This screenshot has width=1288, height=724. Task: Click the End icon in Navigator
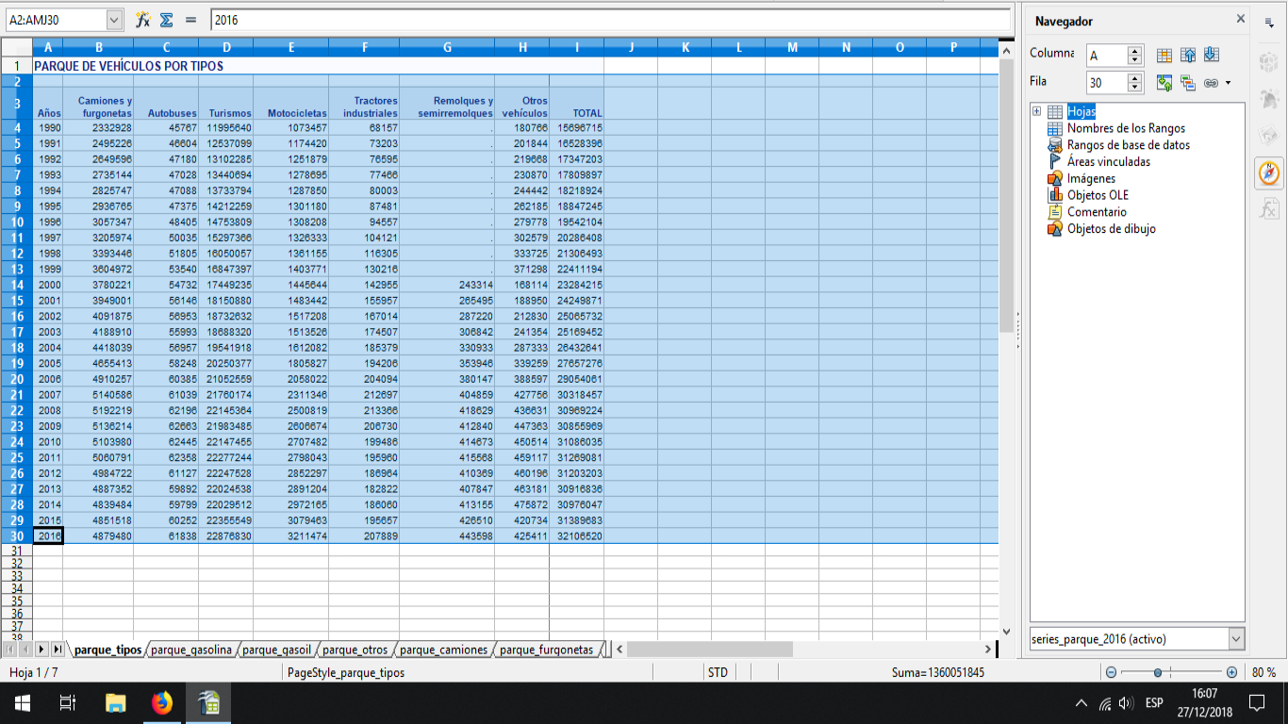point(1212,56)
